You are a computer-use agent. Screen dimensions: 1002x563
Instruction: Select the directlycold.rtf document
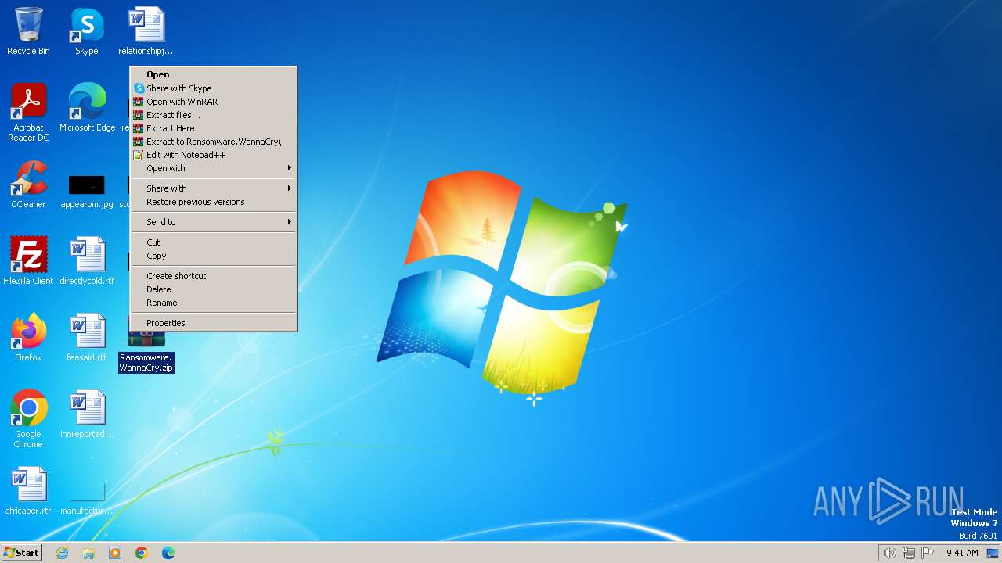pos(87,262)
